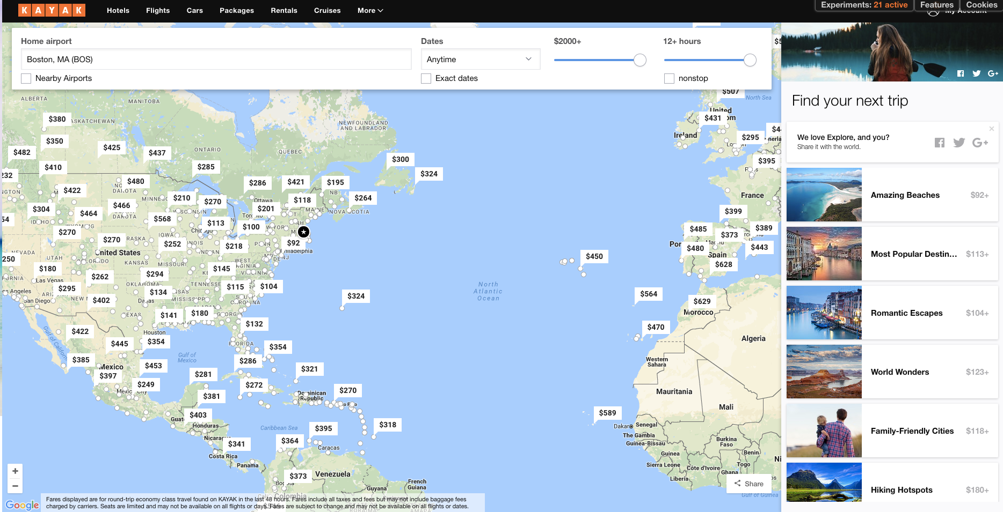This screenshot has height=512, width=1003.
Task: Click the Google logo on the map
Action: 22,505
